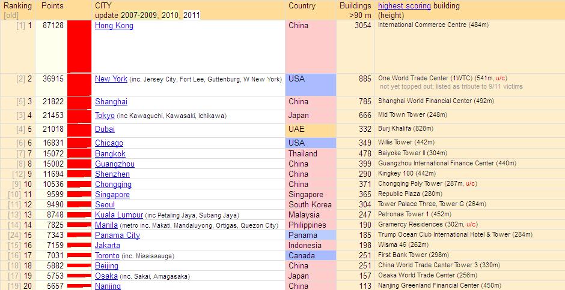The height and width of the screenshot is (290, 565).
Task: Click the Canada country cell
Action: click(x=310, y=256)
